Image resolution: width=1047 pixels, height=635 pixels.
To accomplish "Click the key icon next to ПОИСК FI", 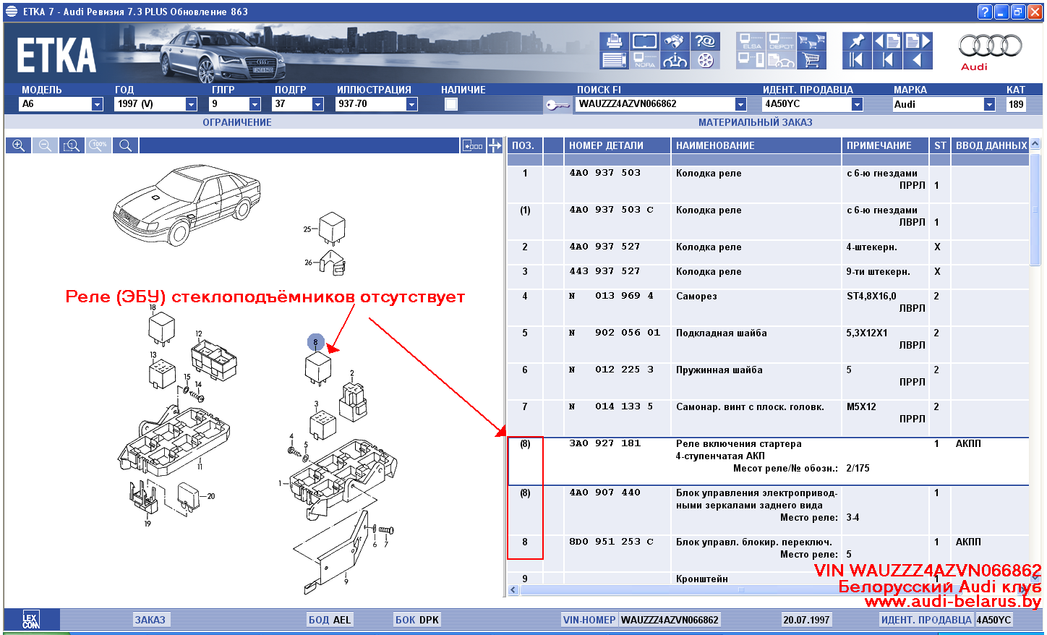I will (557, 105).
